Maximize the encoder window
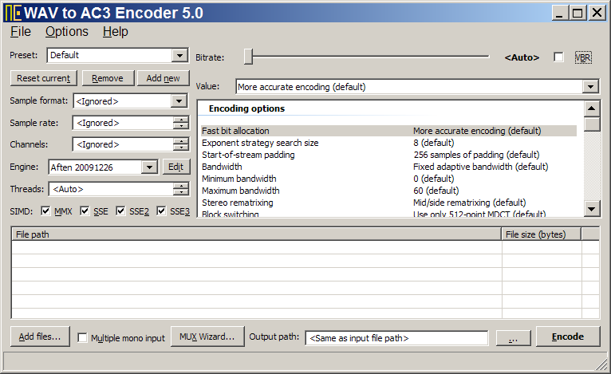Viewport: 611px width, 374px height. point(577,14)
